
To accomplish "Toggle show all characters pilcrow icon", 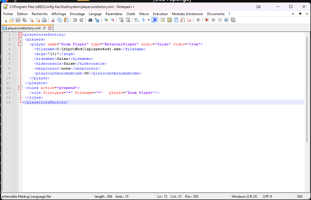I will [143, 20].
